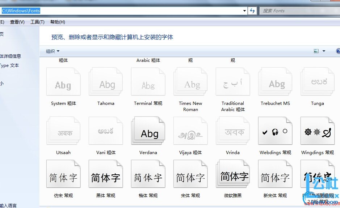This screenshot has width=340, height=208.
Task: Select the Vani bold font icon
Action: click(106, 131)
